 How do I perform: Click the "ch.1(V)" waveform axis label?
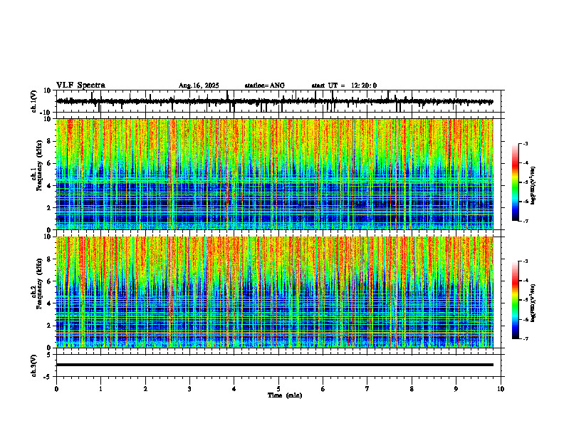pyautogui.click(x=34, y=101)
